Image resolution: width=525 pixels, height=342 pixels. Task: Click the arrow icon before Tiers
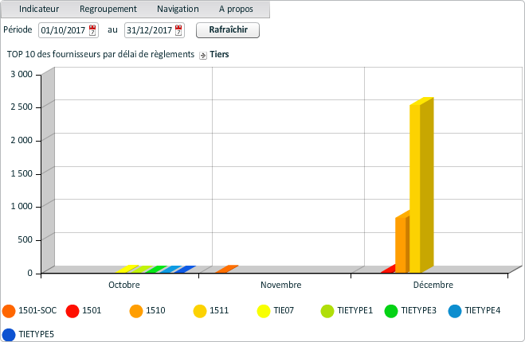point(203,56)
